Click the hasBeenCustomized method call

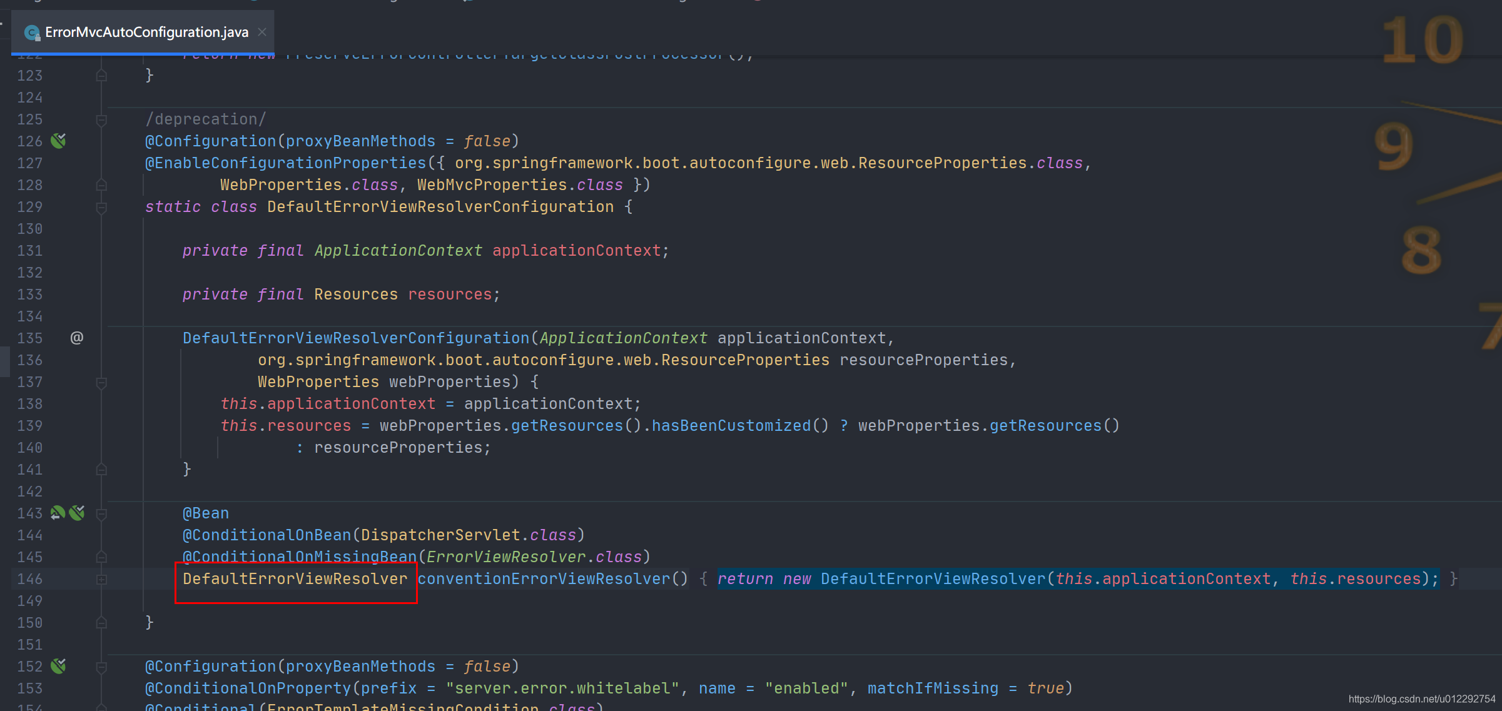pos(731,425)
